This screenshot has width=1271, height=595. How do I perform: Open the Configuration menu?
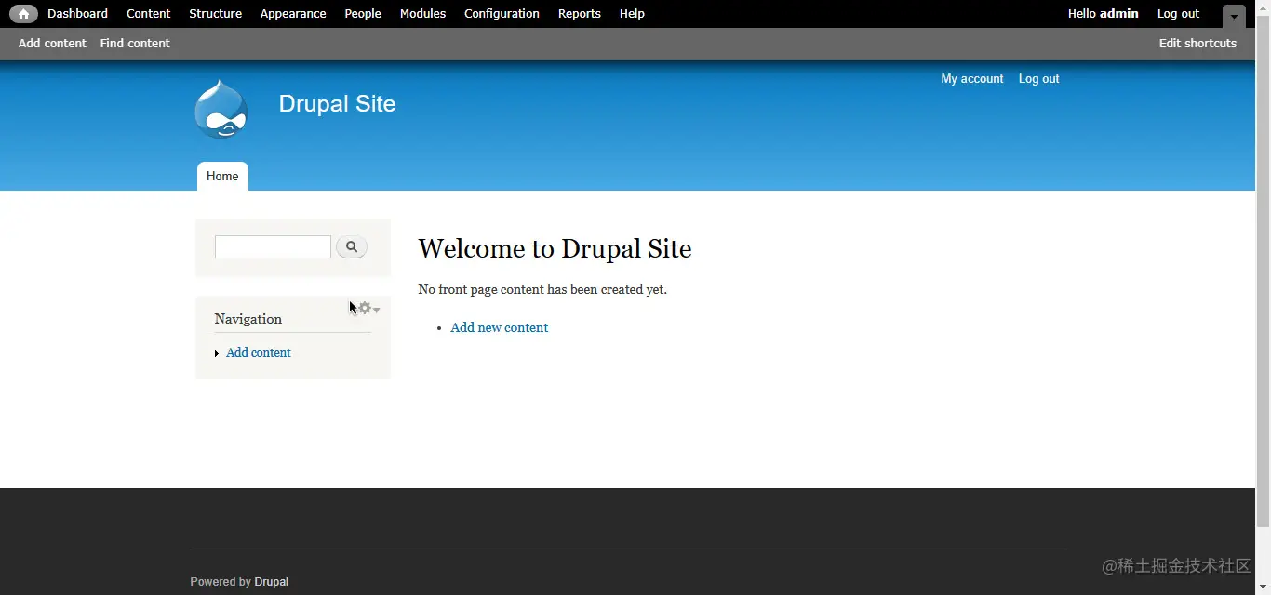[502, 14]
